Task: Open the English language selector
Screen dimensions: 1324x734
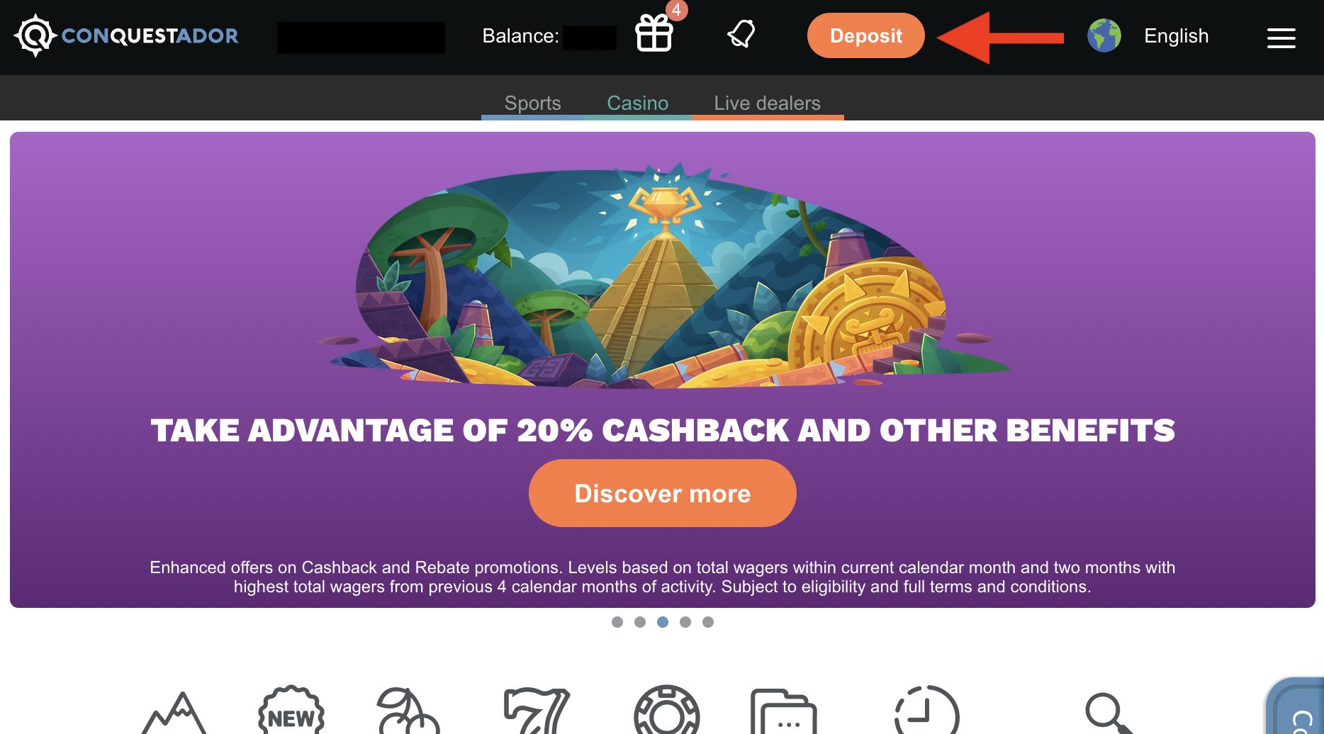Action: pos(1176,36)
